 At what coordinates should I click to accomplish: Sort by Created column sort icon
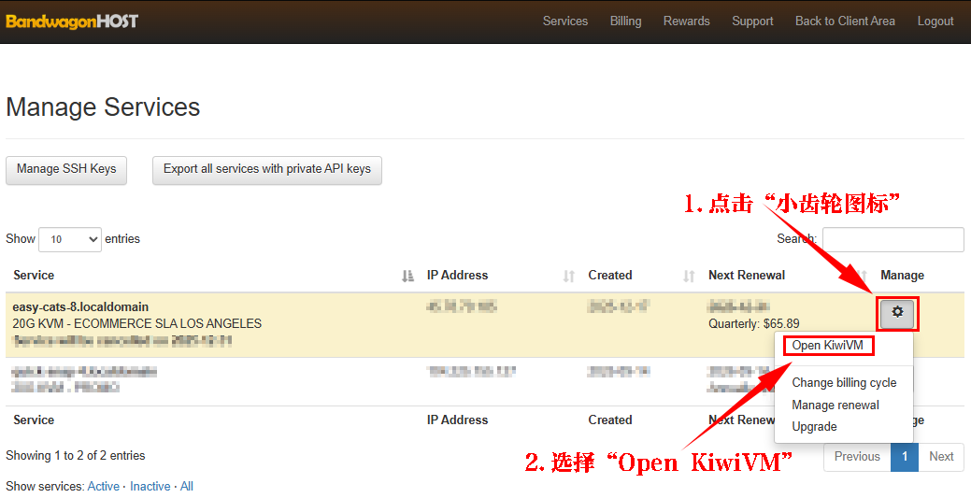689,276
